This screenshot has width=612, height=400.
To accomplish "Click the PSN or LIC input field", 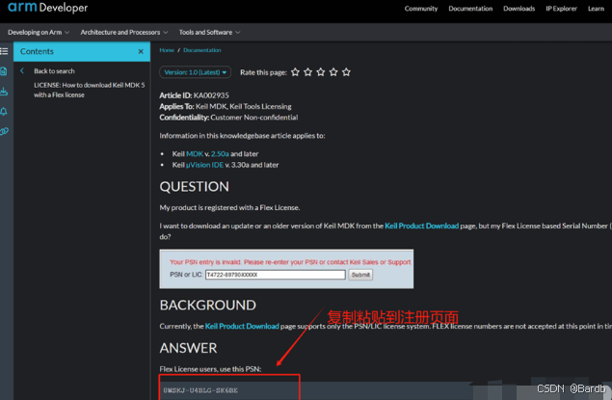I will click(x=276, y=275).
